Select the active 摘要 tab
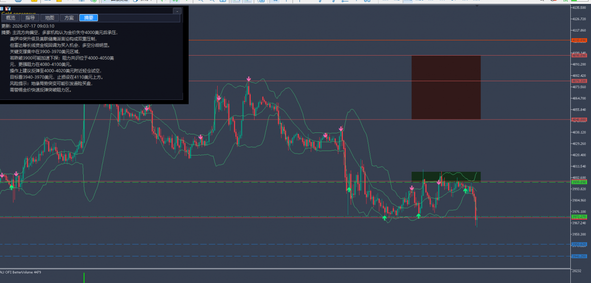Screen dimensions: 591x283 [89, 18]
